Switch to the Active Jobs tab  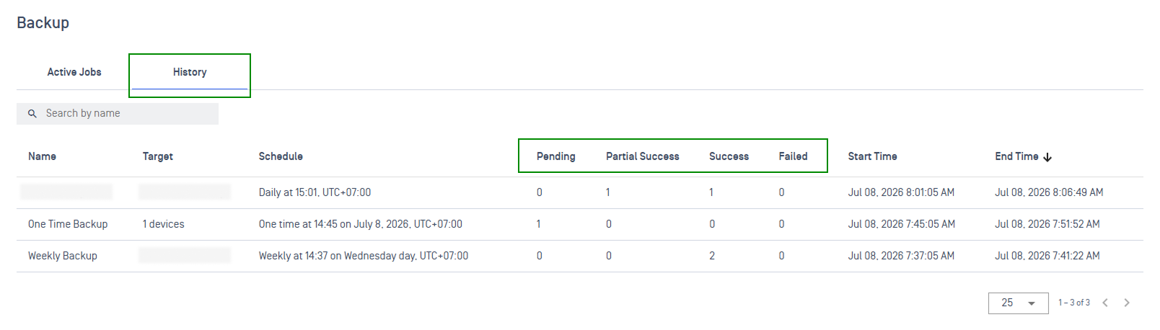(x=74, y=72)
